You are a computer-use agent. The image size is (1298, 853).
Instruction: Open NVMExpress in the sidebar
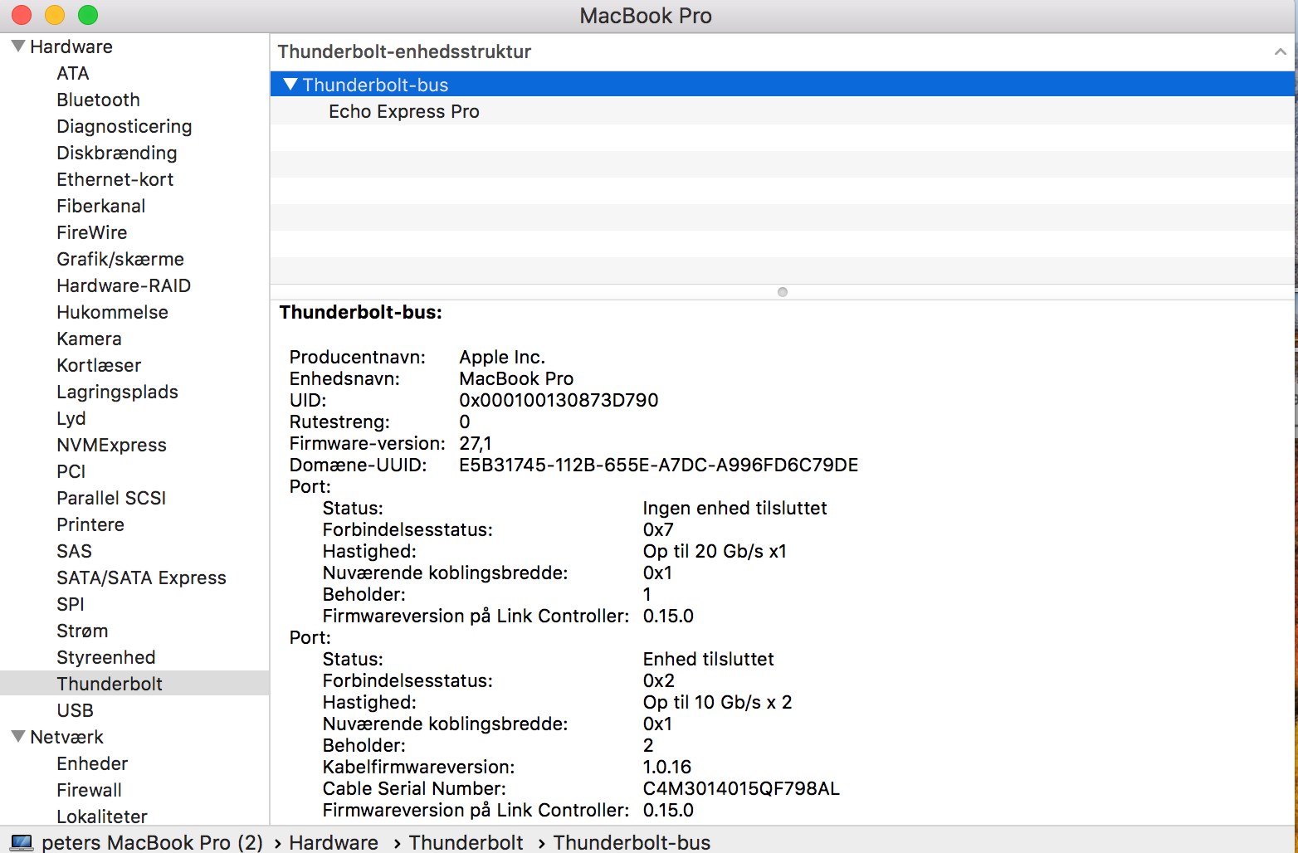tap(111, 445)
